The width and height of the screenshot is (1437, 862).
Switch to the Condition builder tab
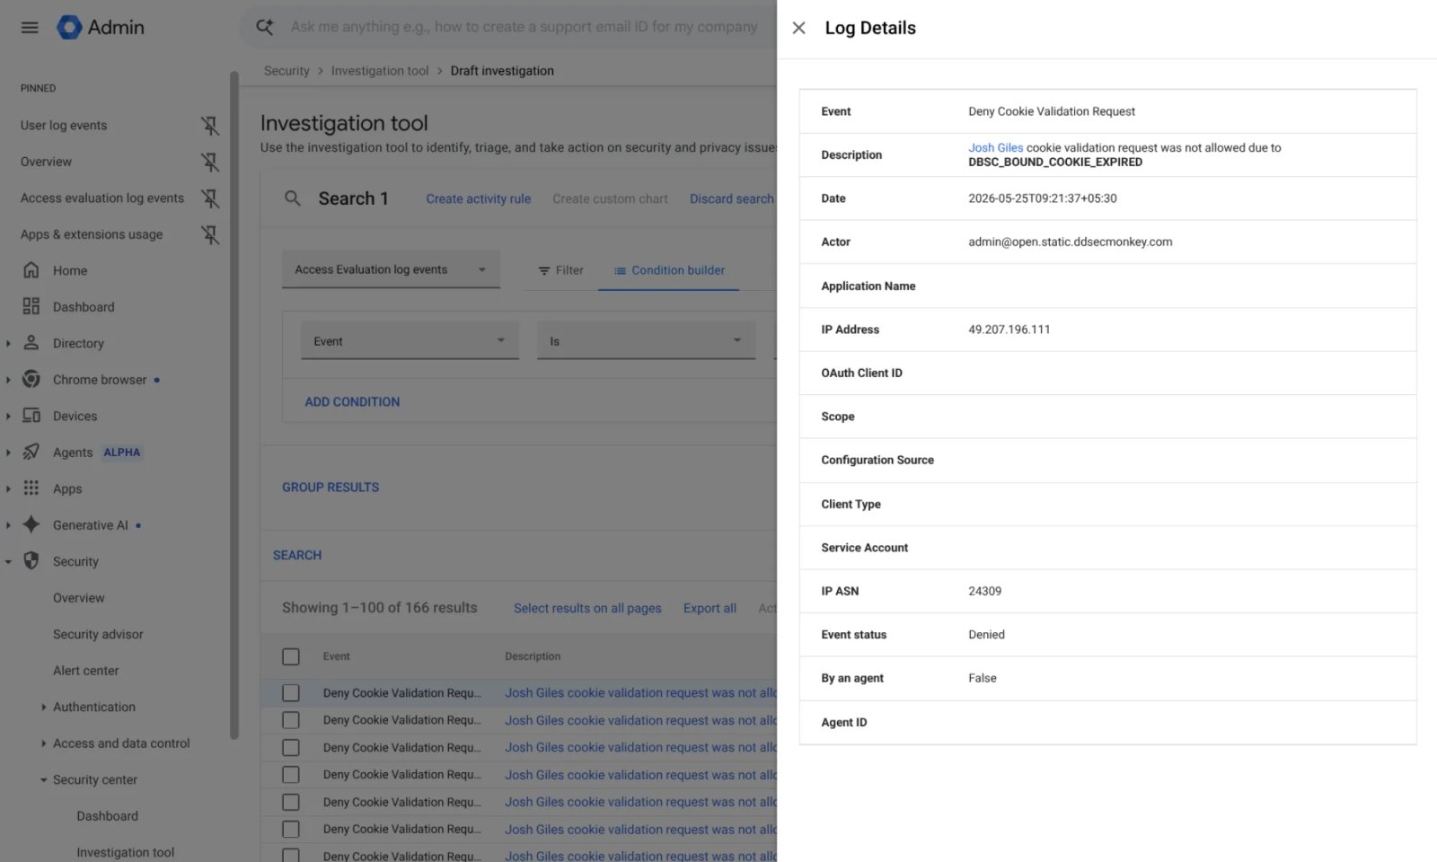669,270
